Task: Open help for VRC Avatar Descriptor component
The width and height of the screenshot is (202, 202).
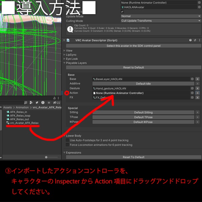Action: (x=190, y=40)
